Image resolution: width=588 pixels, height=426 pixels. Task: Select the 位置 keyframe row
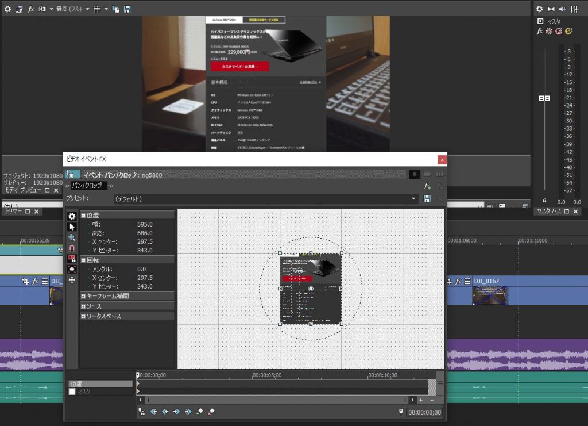(x=100, y=383)
